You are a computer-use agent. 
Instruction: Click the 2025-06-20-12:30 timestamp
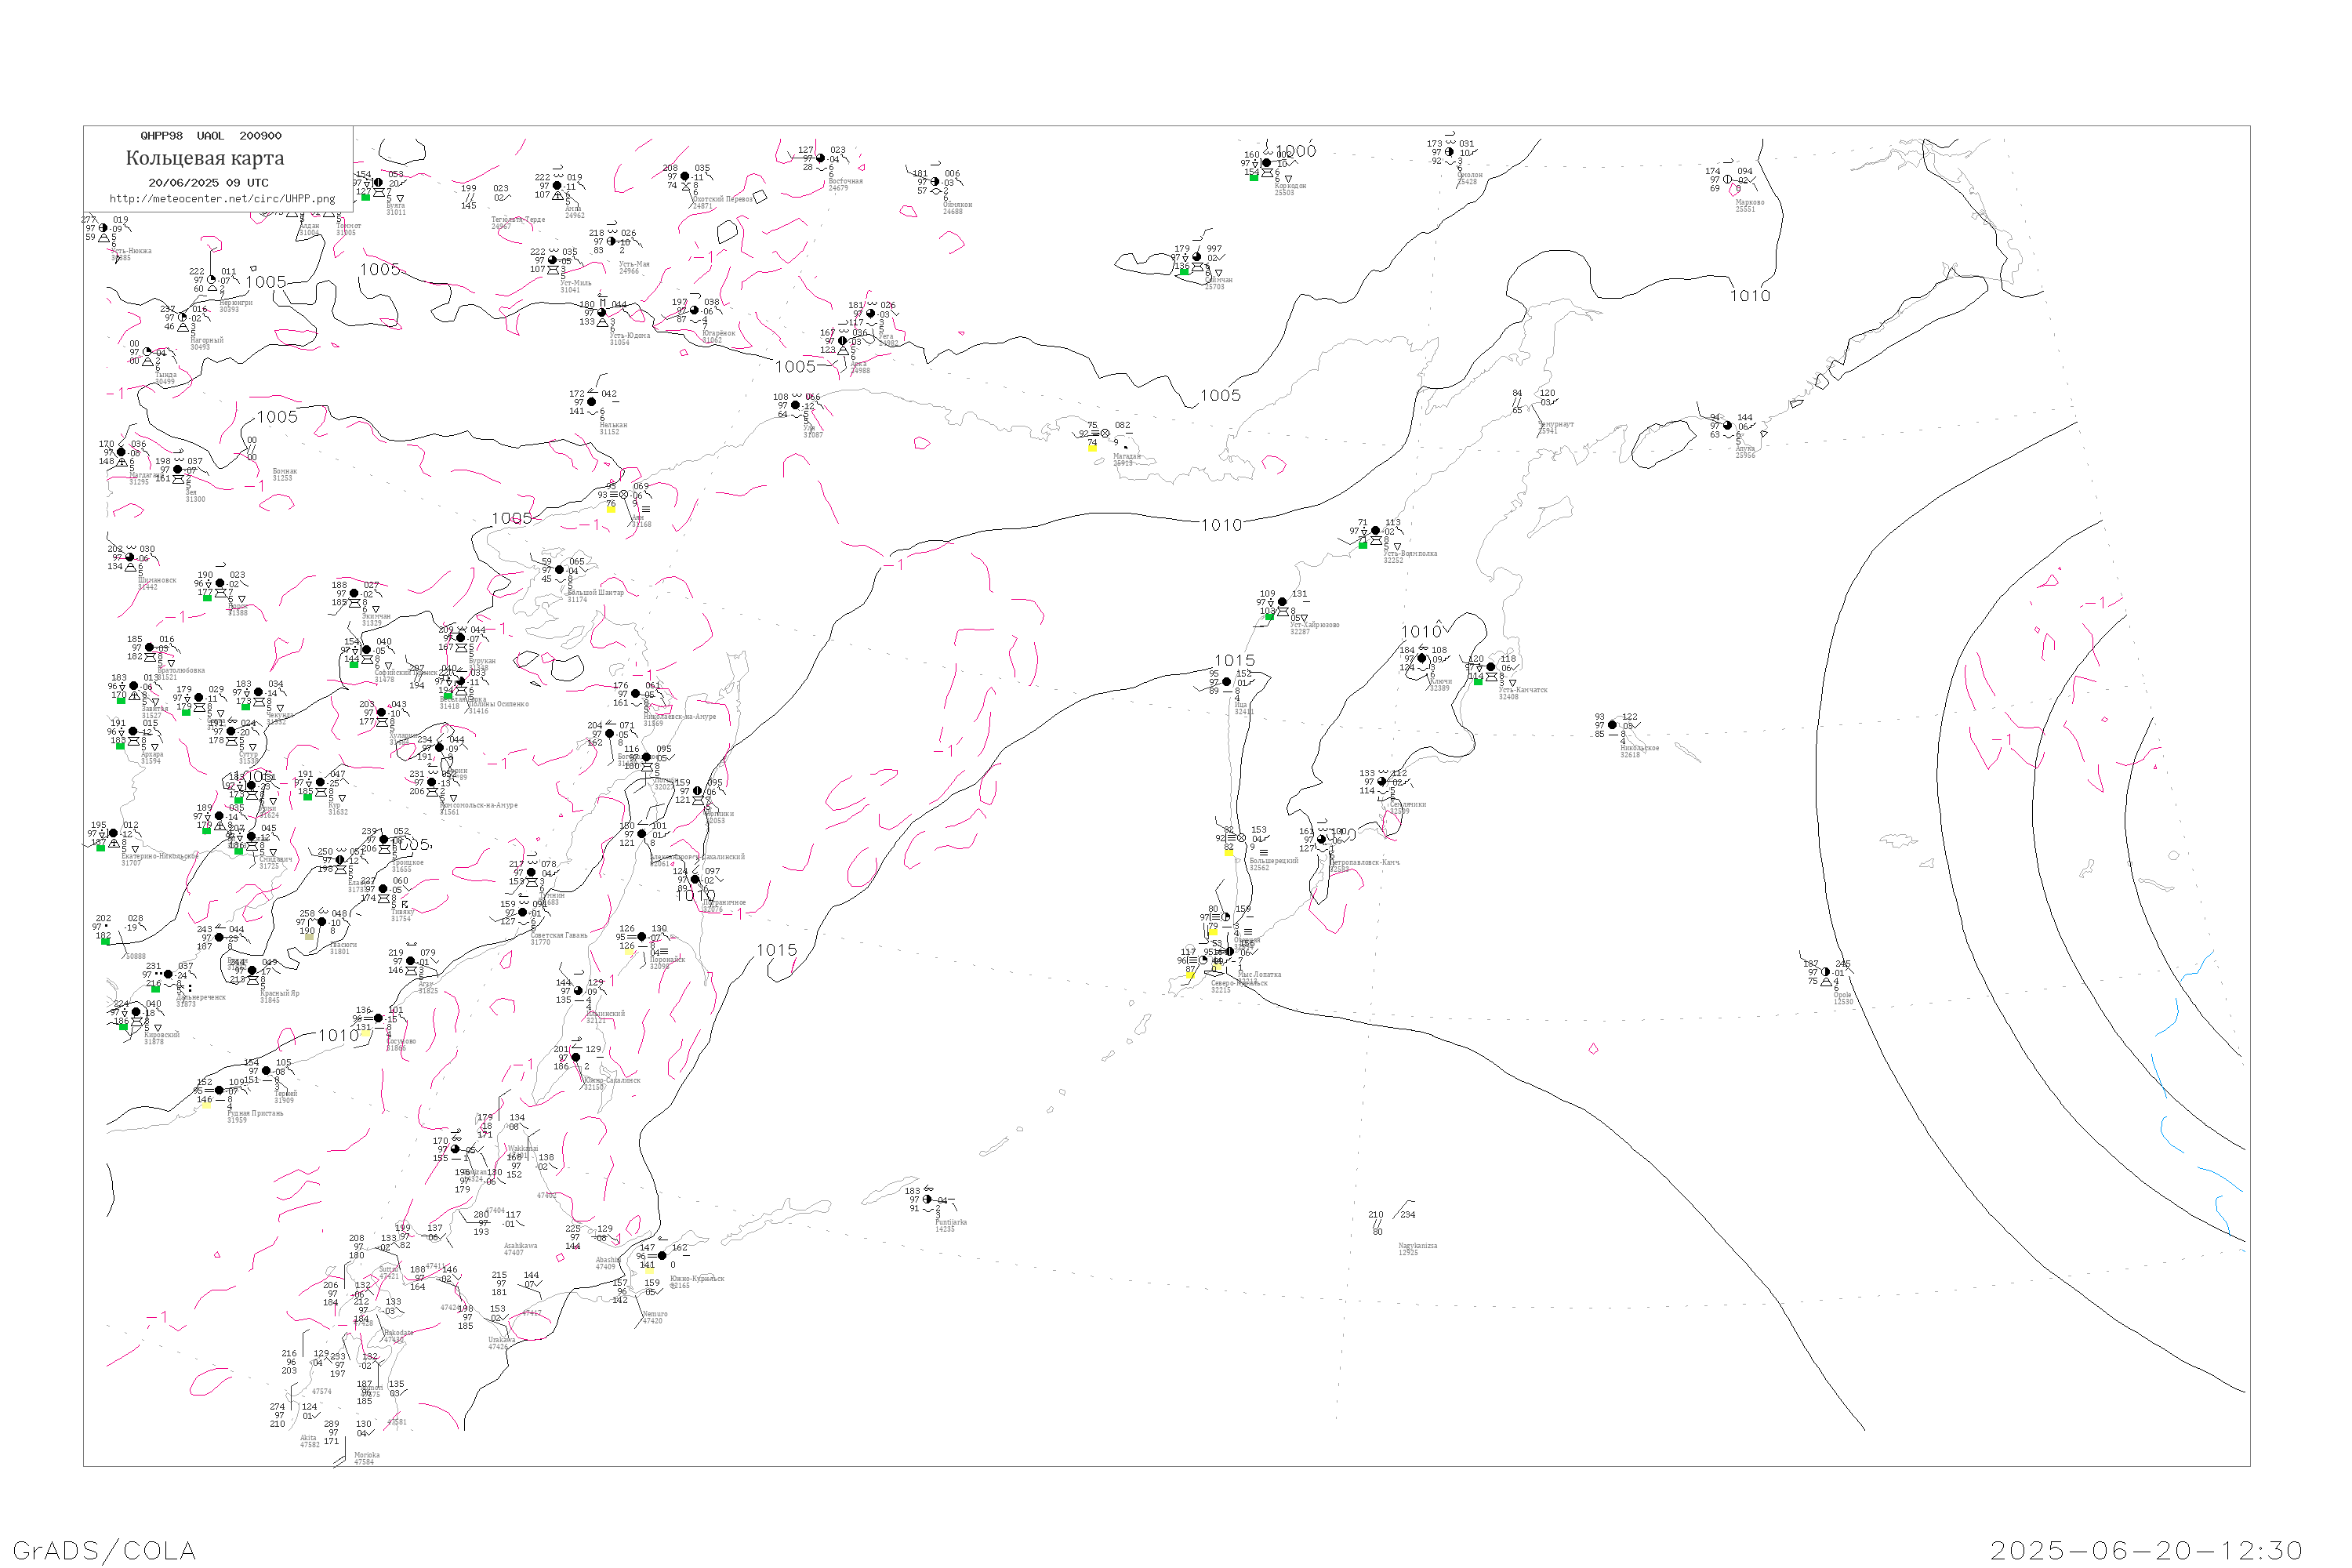[2146, 1550]
